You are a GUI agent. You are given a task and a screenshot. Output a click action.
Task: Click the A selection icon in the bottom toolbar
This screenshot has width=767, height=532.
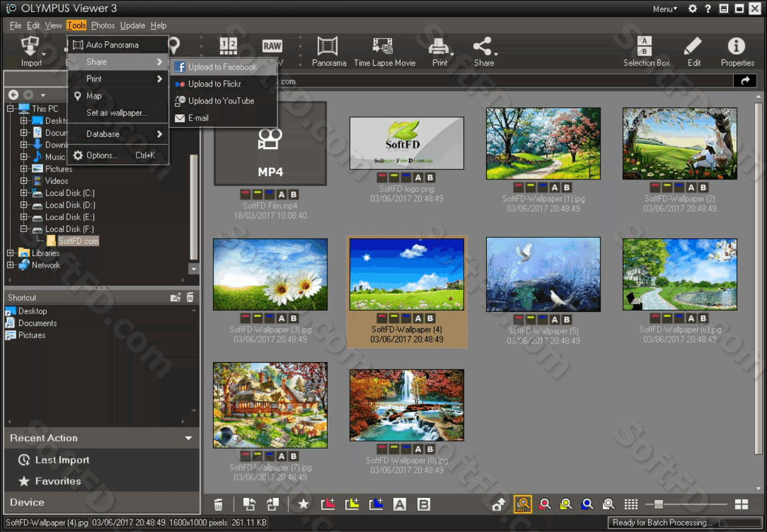(400, 504)
